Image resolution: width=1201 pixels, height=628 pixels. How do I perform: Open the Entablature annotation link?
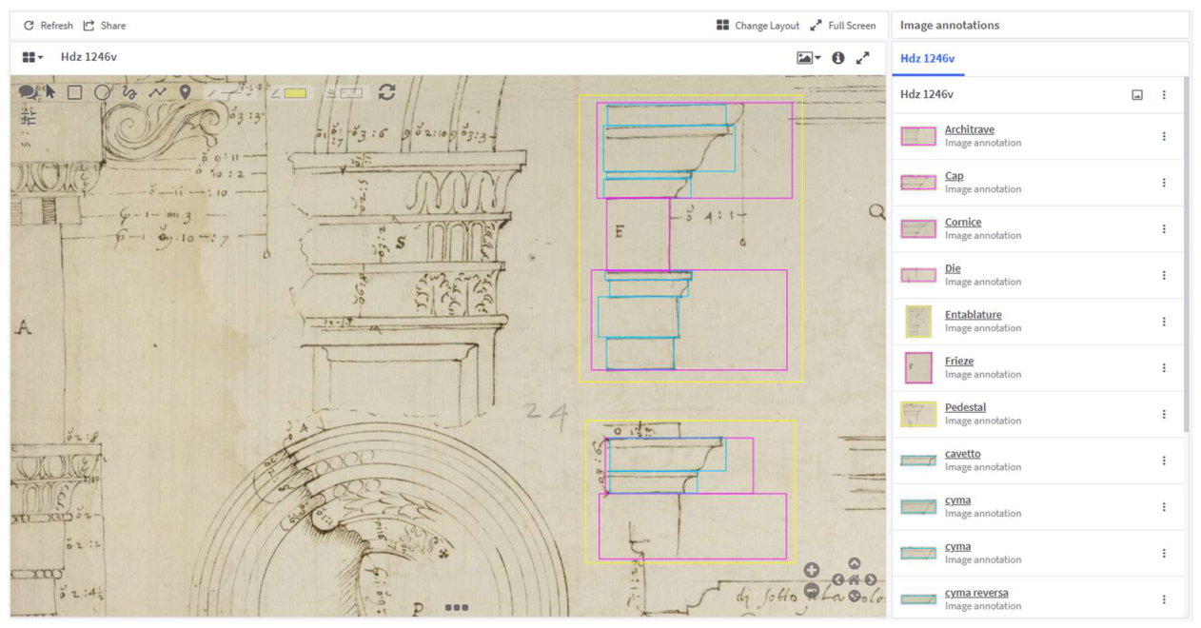click(974, 315)
